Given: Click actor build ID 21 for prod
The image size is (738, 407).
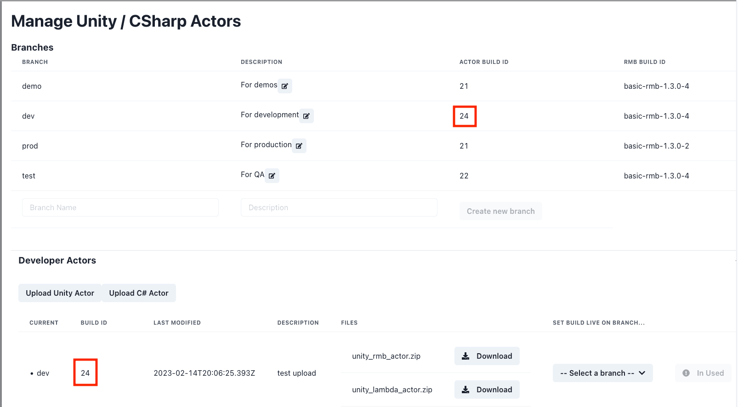Looking at the screenshot, I should (x=464, y=146).
